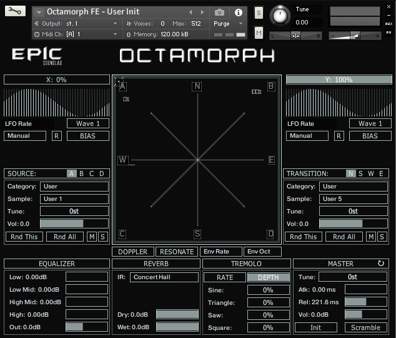Take a snapshot with camera icon
This screenshot has height=338, width=396.
click(x=219, y=12)
